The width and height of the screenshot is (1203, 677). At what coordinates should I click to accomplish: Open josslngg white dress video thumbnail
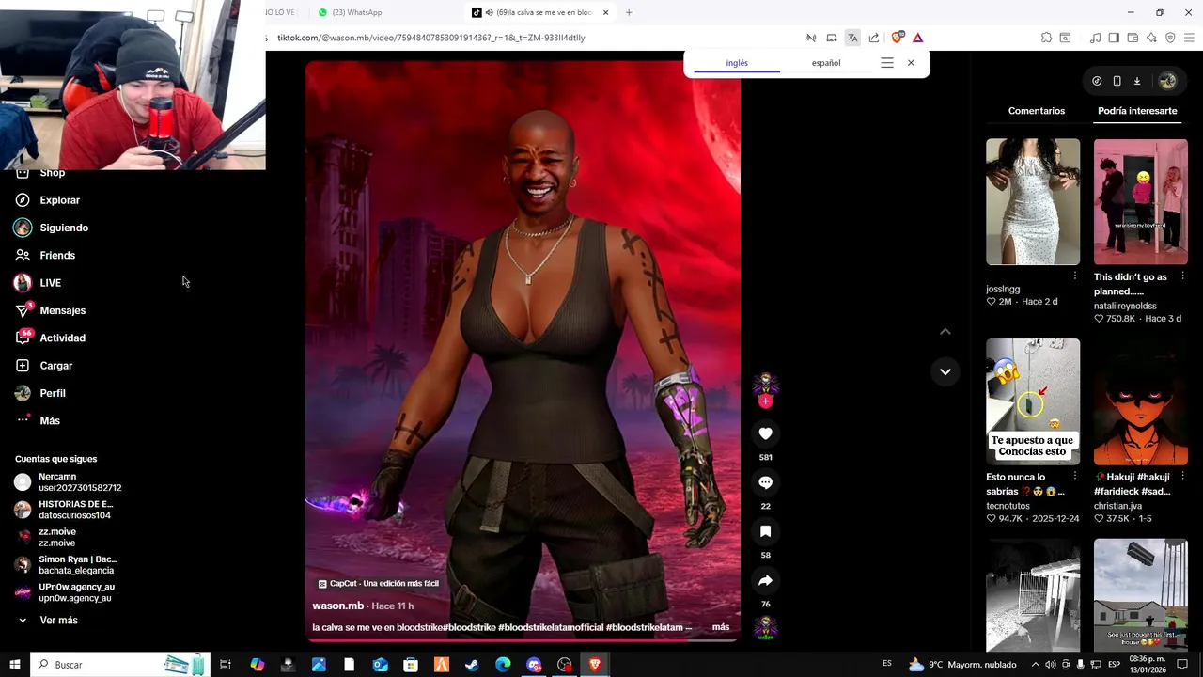click(1033, 202)
